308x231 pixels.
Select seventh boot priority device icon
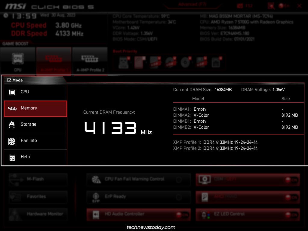(217, 63)
